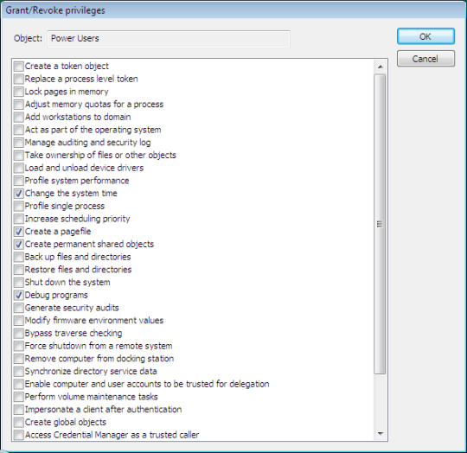Screen dimensions: 467x453
Task: Check Replace a process level token
Action: click(x=18, y=79)
